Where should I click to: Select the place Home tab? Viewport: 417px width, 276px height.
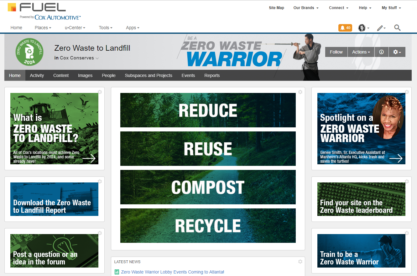pos(15,75)
